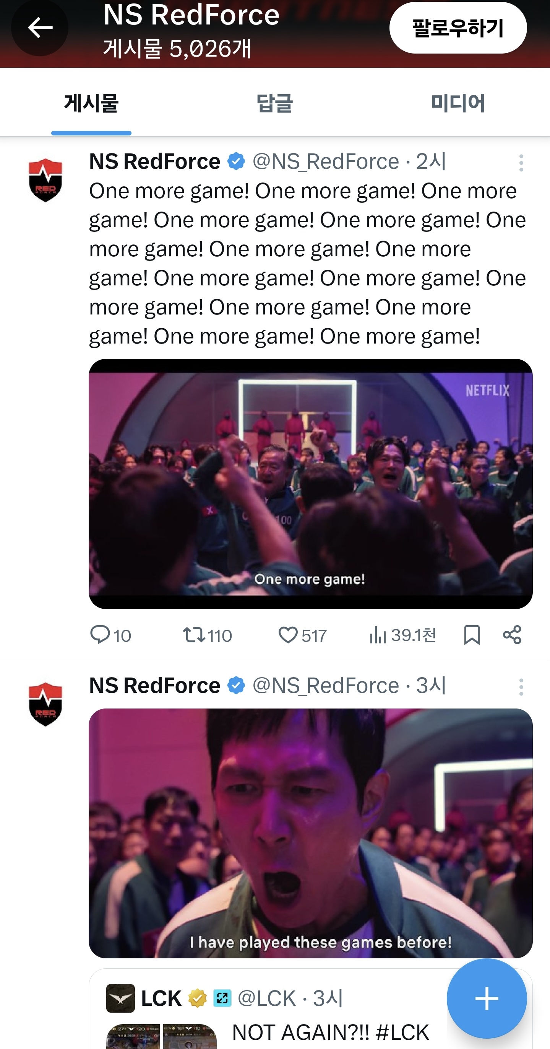Open the quoted LCK account name
The width and height of the screenshot is (550, 1049).
[x=161, y=998]
